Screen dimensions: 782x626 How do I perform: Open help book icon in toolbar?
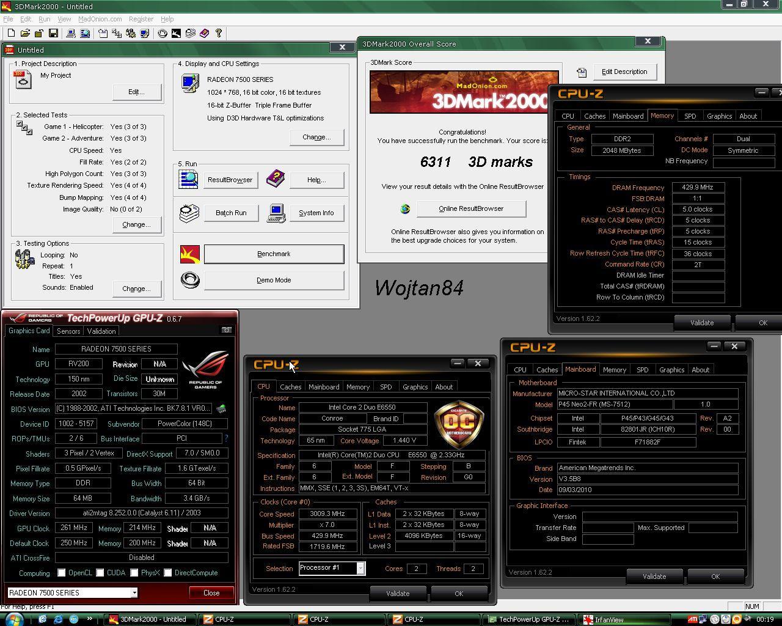(204, 33)
